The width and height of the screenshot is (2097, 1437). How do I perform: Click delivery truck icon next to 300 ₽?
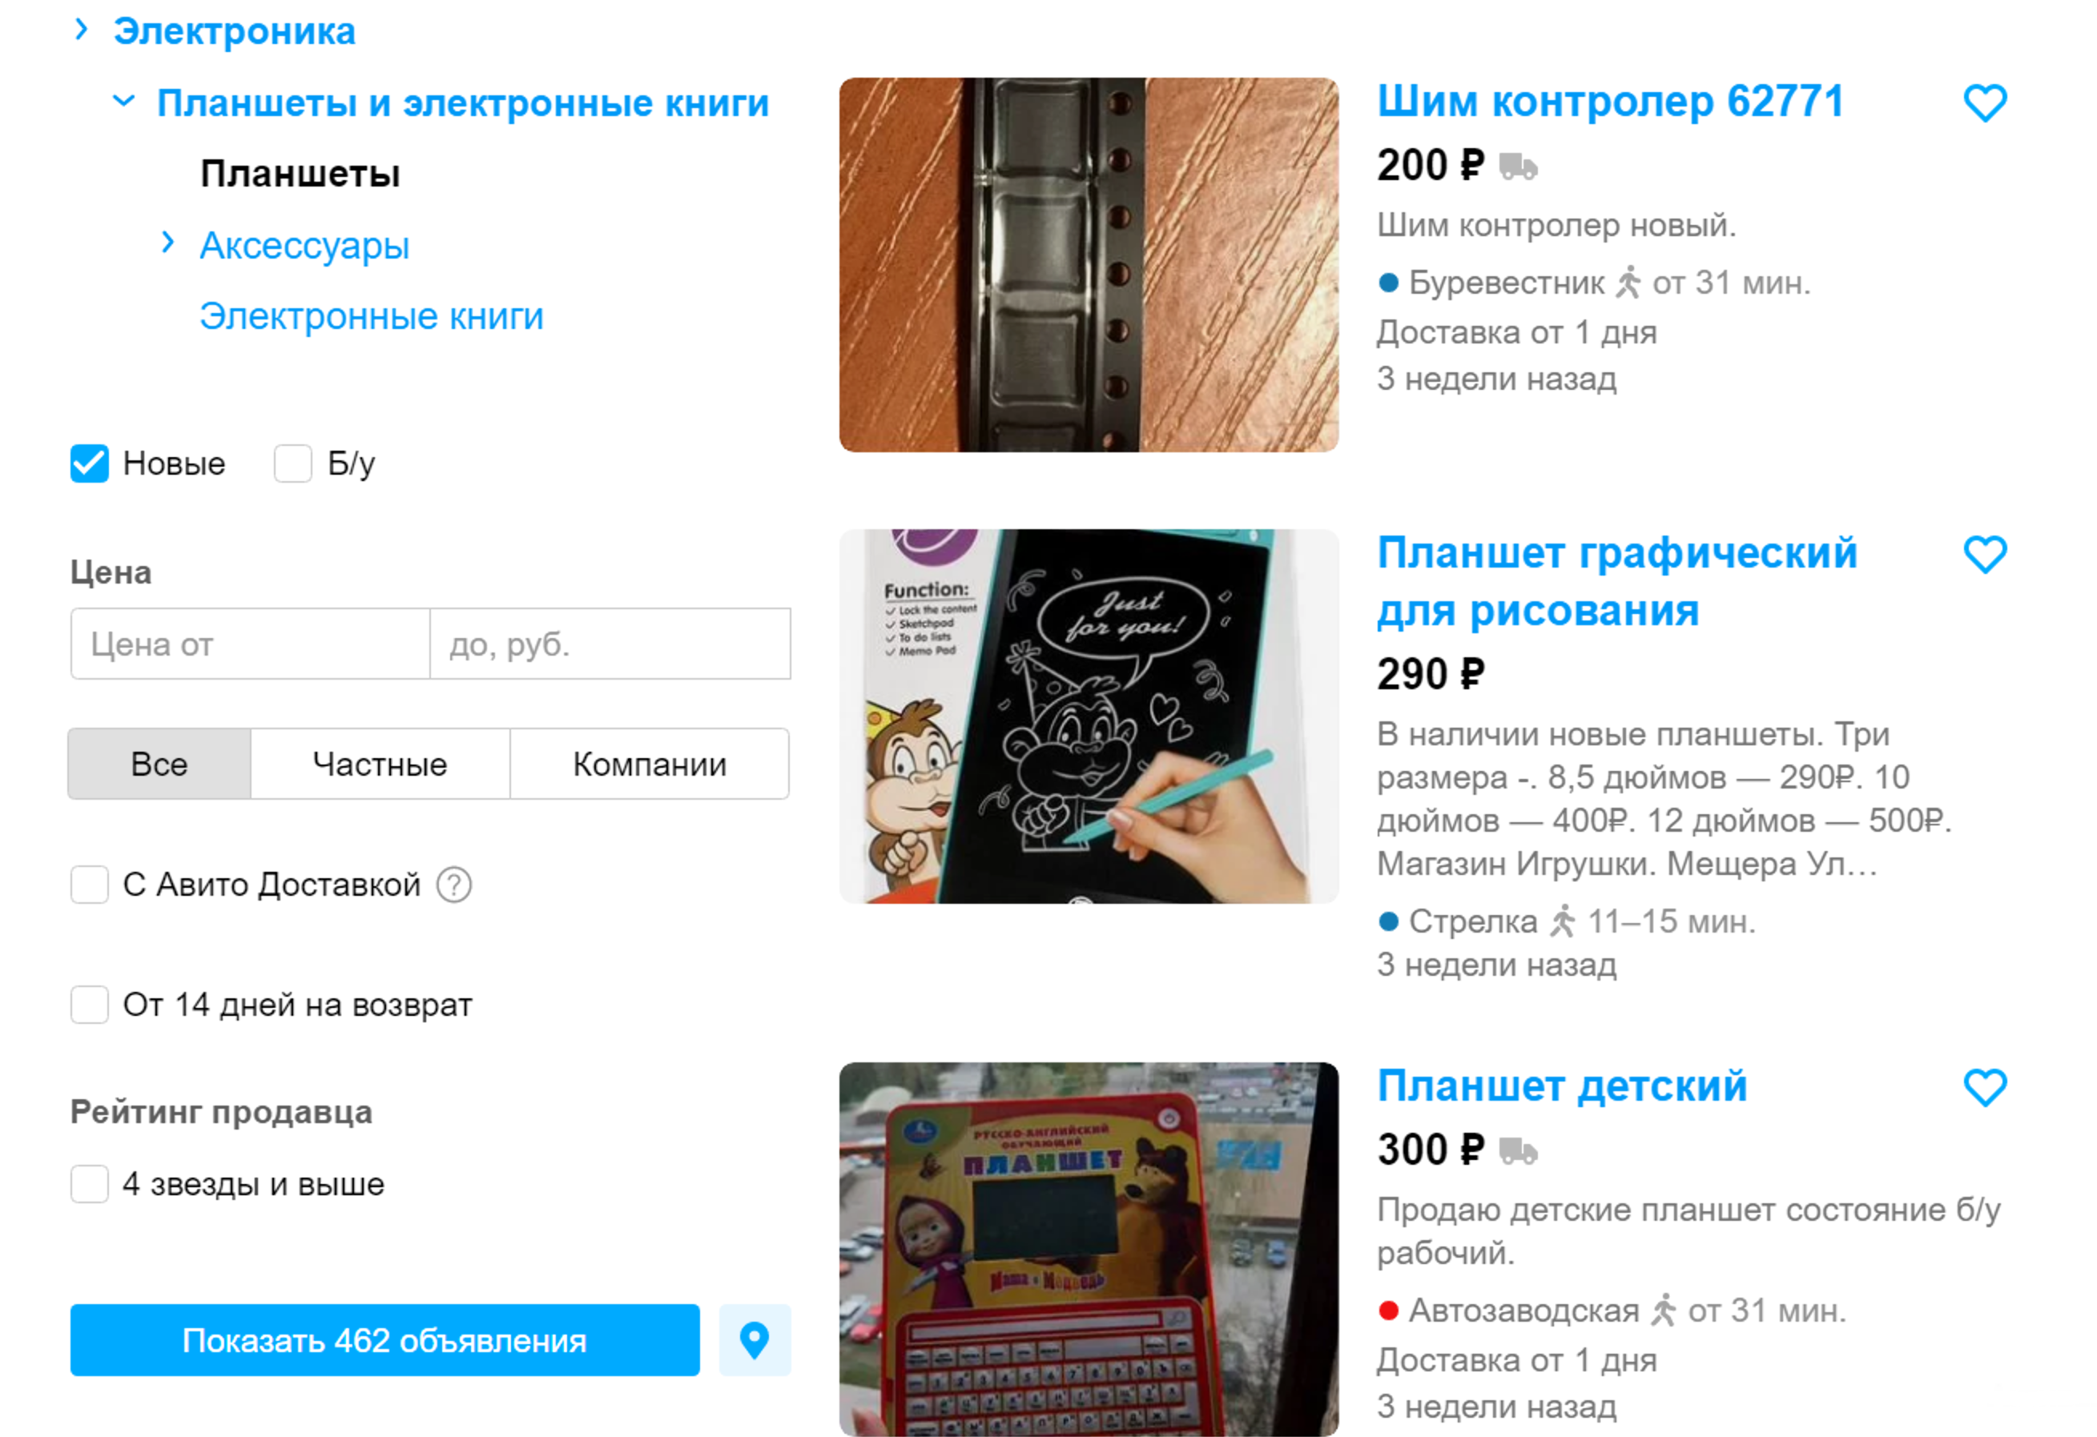1518,1151
